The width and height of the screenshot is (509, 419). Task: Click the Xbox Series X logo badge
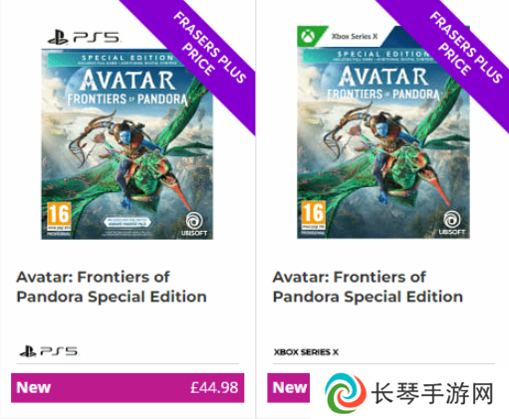338,36
